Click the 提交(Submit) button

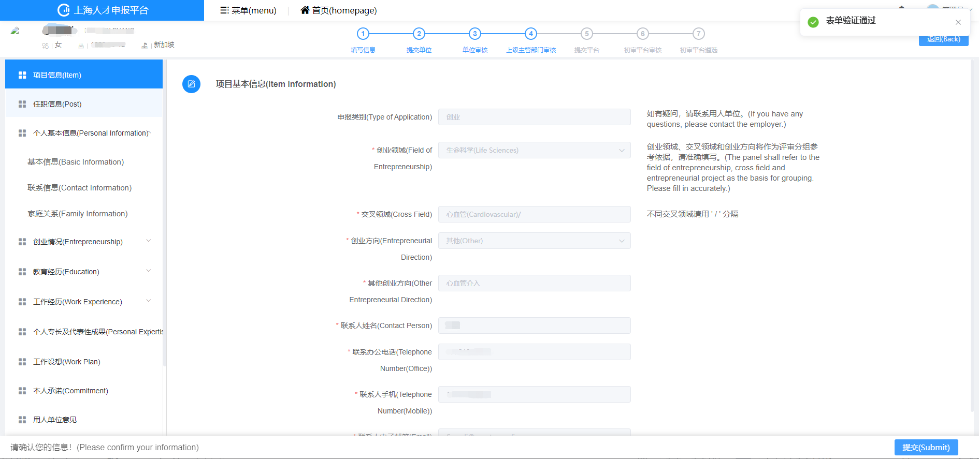[926, 447]
